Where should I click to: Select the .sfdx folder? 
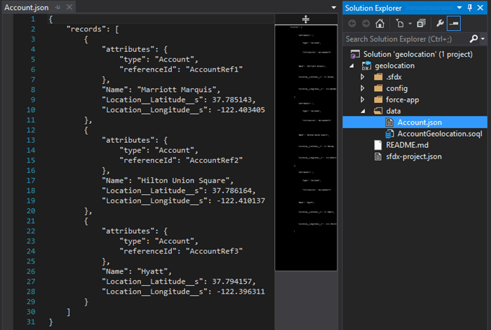tap(394, 77)
